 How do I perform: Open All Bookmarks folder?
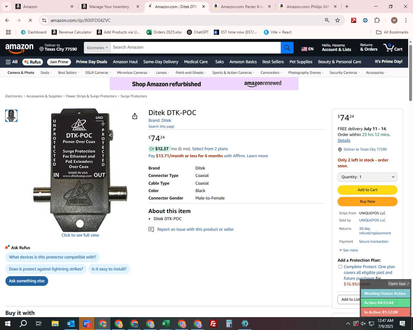pos(392,32)
